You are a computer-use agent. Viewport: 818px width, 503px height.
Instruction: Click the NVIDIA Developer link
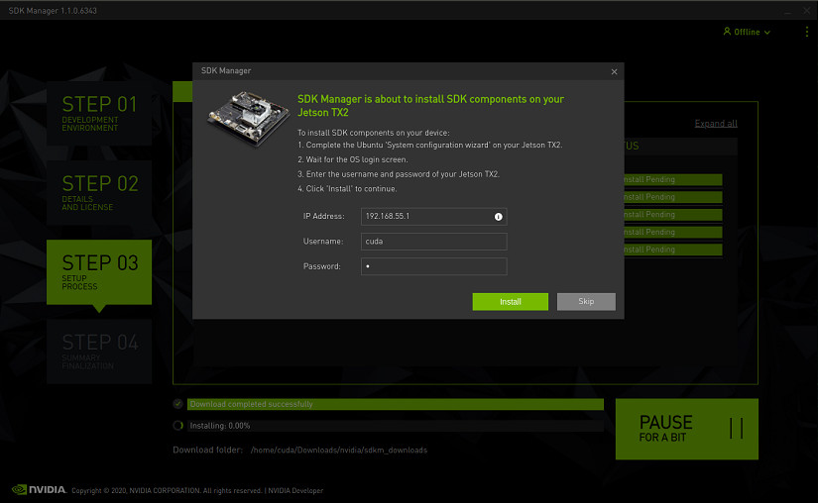click(295, 490)
